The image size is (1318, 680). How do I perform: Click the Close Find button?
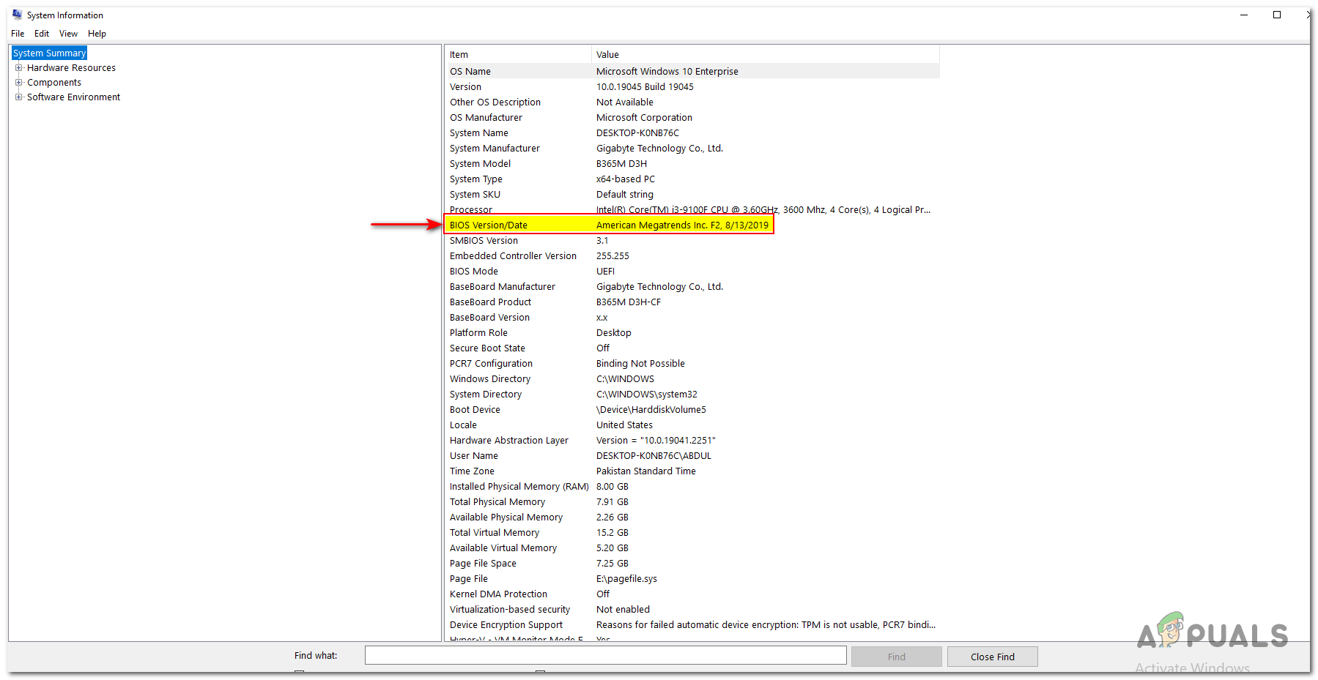(x=992, y=656)
